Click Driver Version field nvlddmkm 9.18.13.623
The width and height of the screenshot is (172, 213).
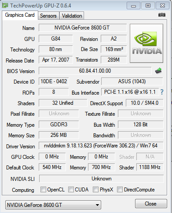click(x=101, y=146)
